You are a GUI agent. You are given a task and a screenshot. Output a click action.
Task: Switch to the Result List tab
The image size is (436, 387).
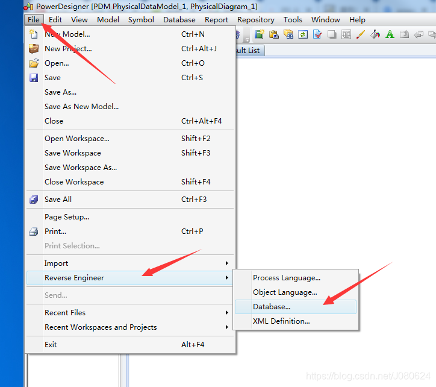coord(249,51)
